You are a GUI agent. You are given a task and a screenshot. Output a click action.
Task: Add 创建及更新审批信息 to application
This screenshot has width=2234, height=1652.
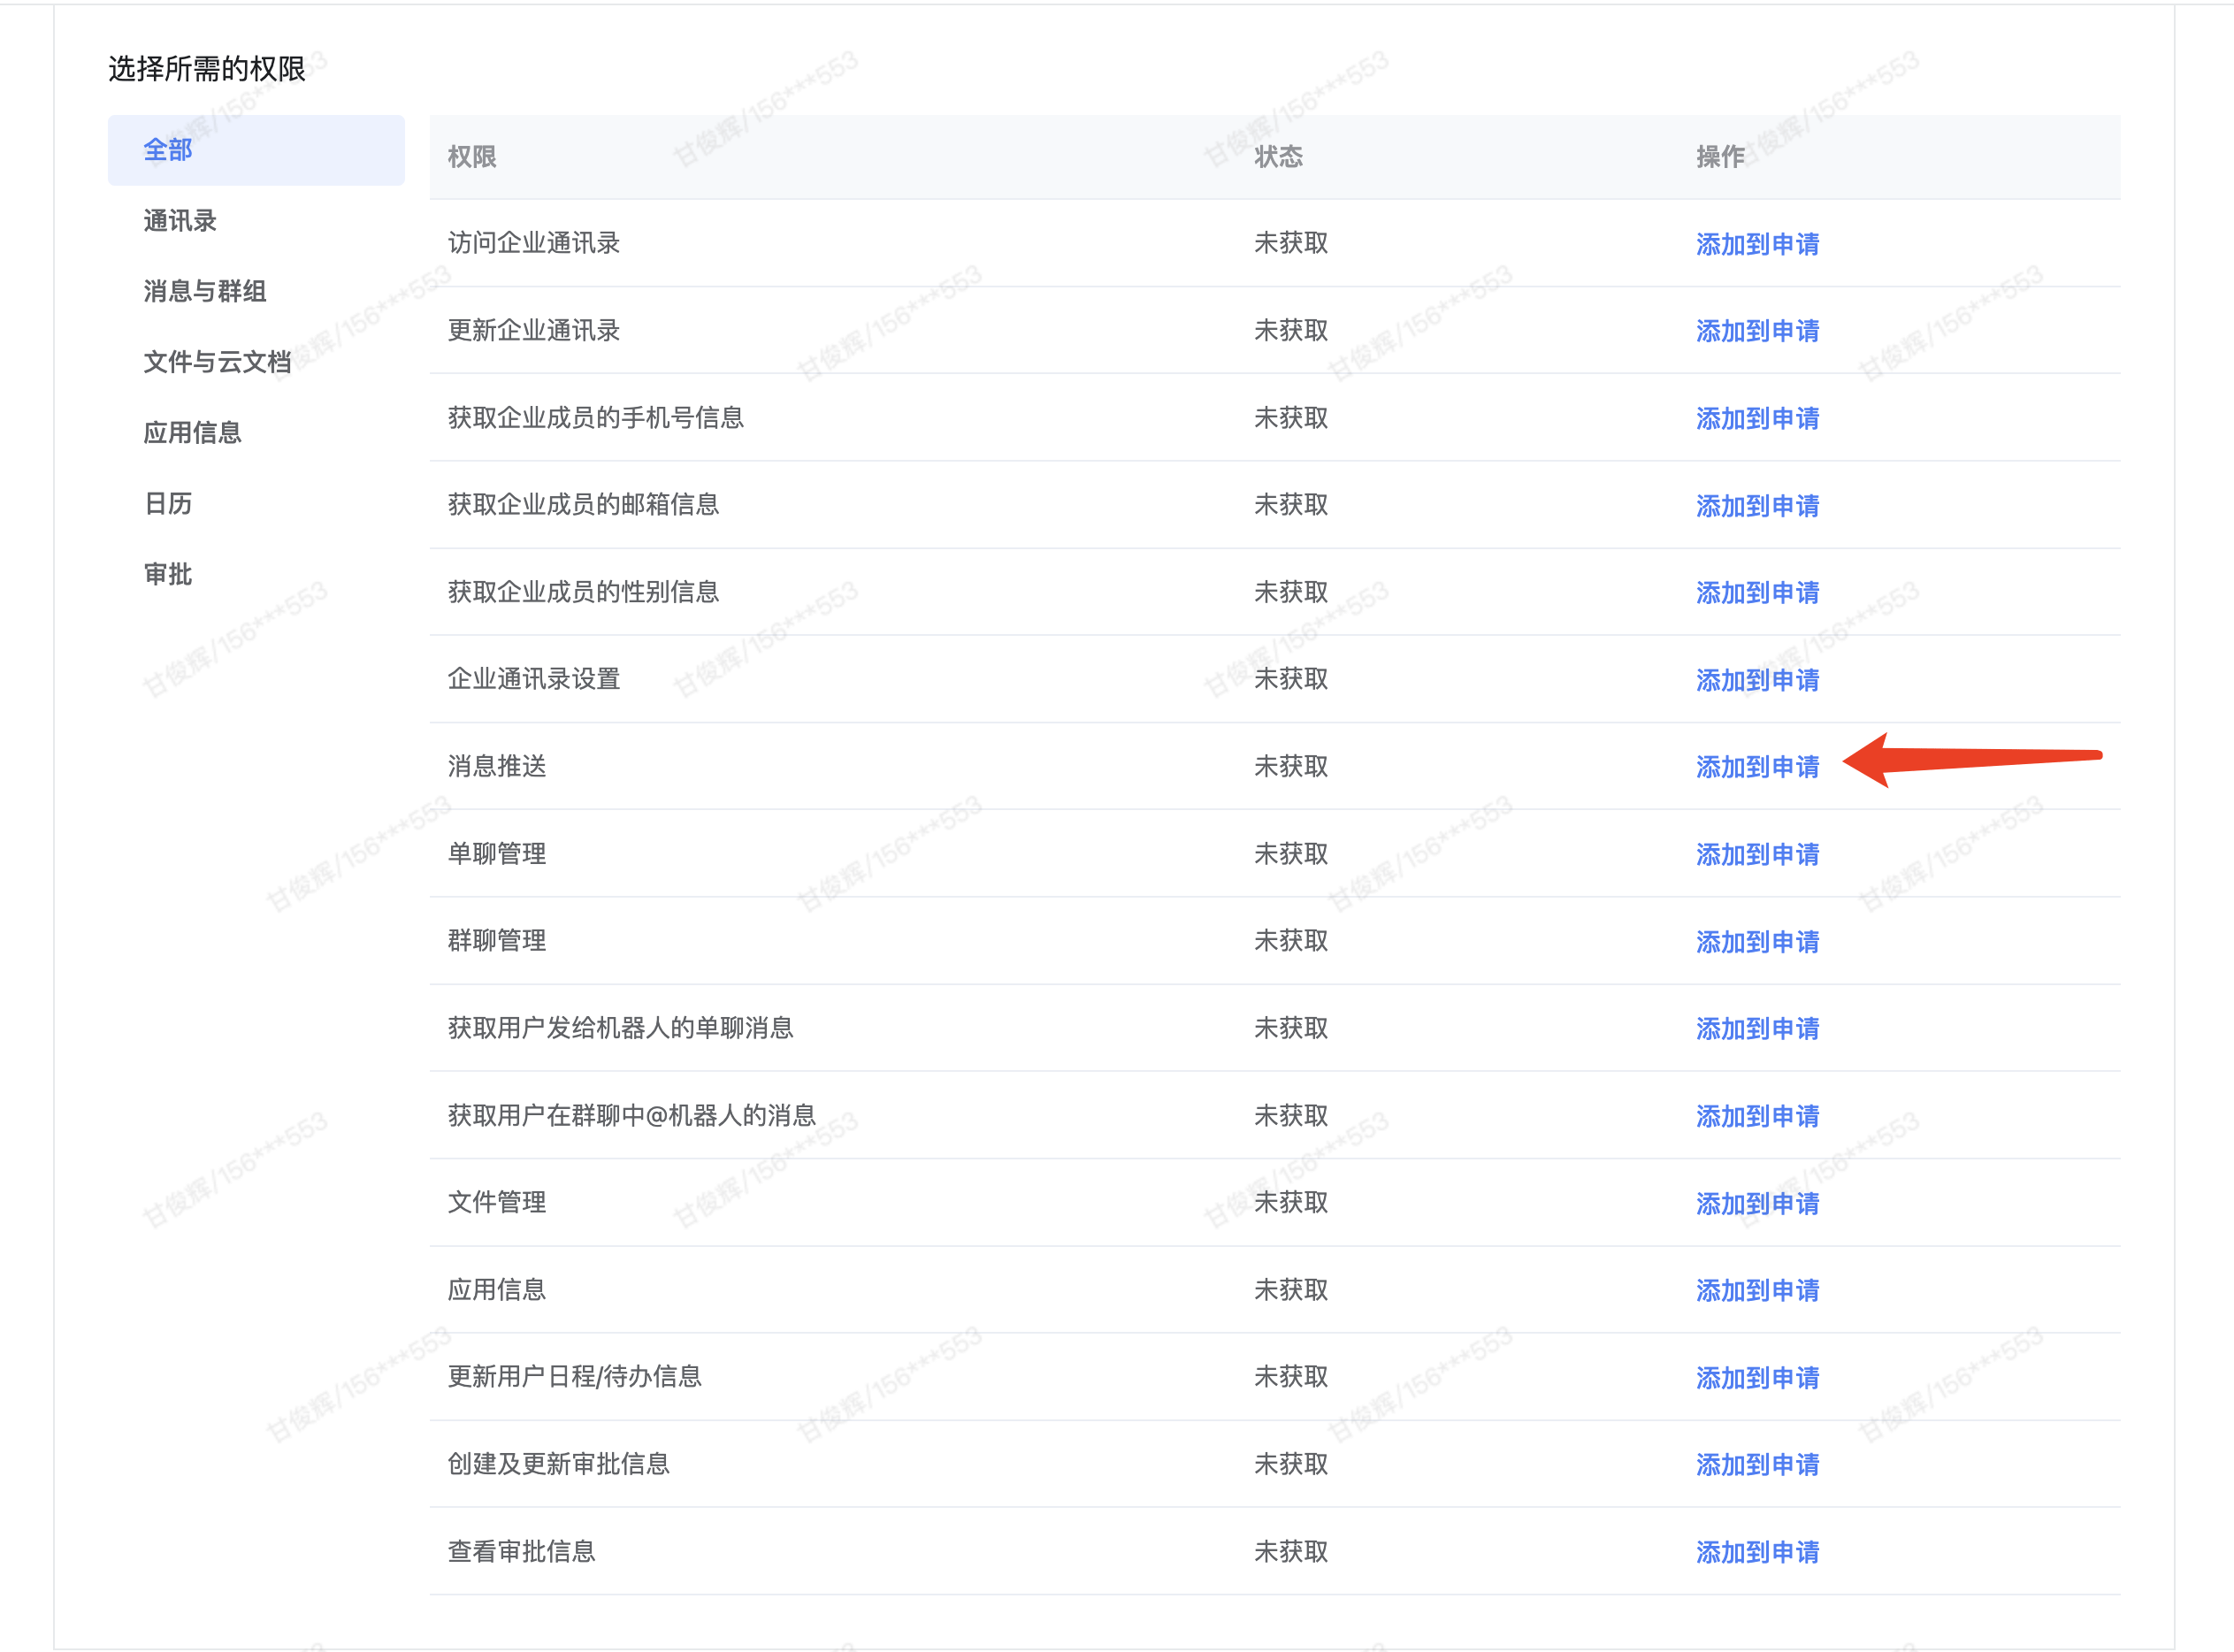[x=1758, y=1464]
